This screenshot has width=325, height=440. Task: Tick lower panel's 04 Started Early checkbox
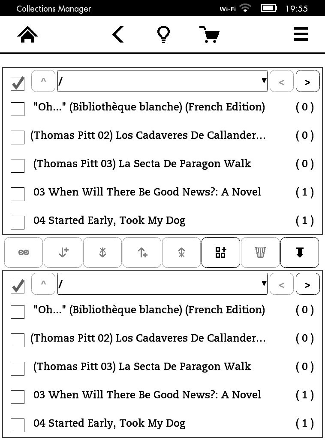[18, 425]
